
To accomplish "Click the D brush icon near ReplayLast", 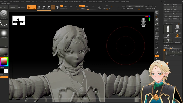I will coord(123,7).
